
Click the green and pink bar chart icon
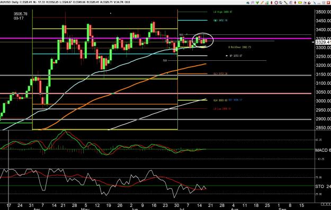click(267, 3)
